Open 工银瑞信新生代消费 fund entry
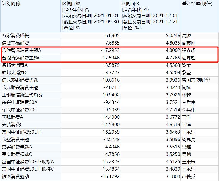Viewport: 219px width, 181px height. point(22,95)
